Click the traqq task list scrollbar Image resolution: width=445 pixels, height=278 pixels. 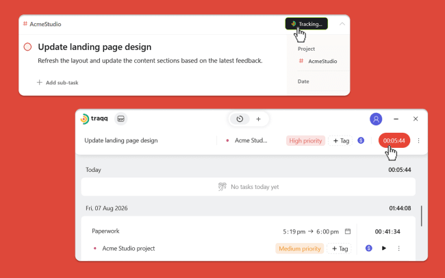pyautogui.click(x=422, y=216)
